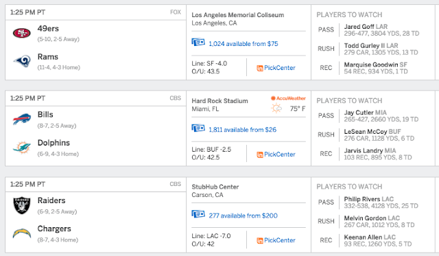Click ticket icon for StubHub Center game
This screenshot has width=439, height=256.
point(198,214)
